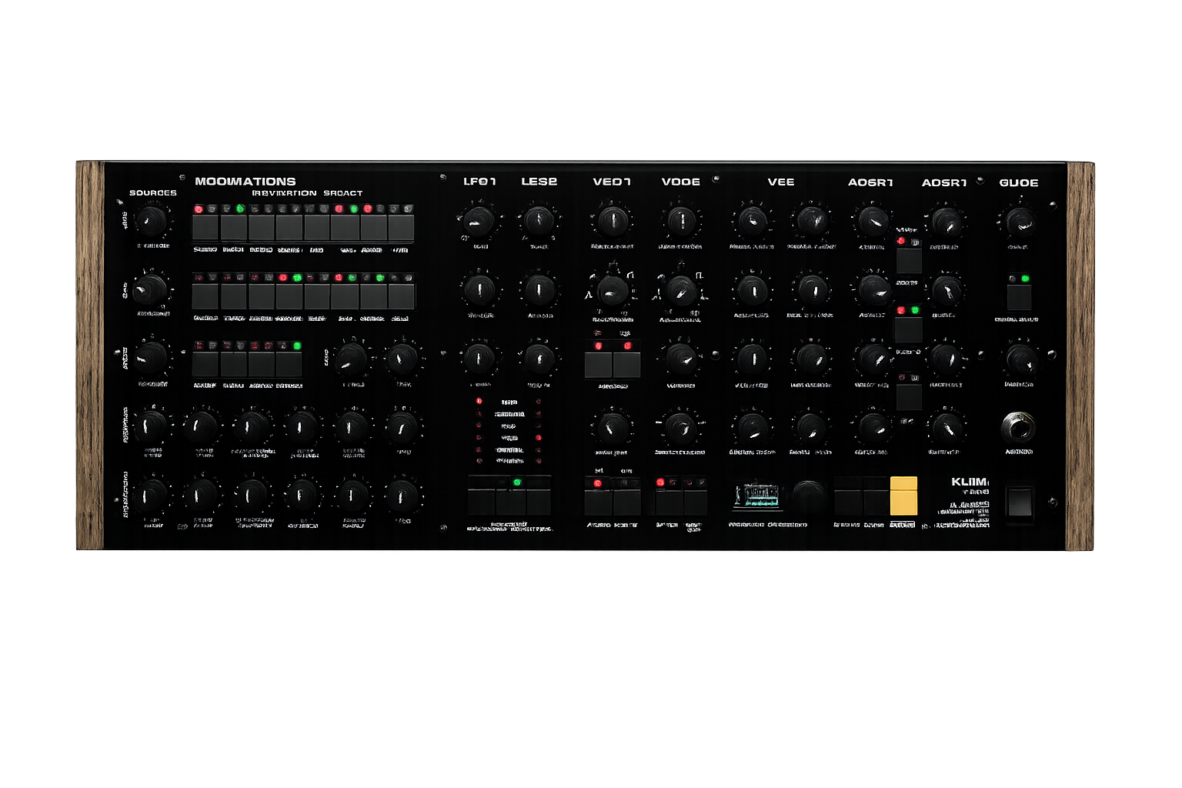The image size is (1182, 788).
Task: Click the top knob under VOOE
Action: pyautogui.click(x=681, y=222)
